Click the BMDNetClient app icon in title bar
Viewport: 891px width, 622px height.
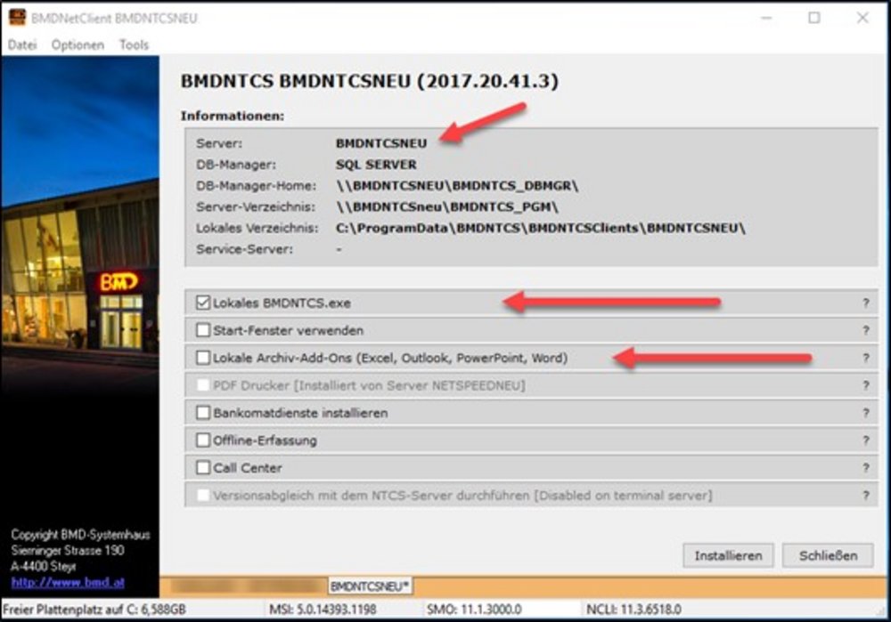[18, 18]
